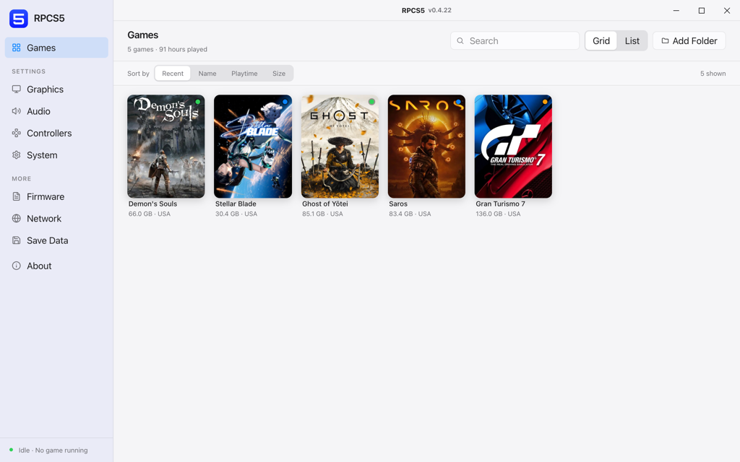Click '66.0 GB · USA' size text

(150, 214)
